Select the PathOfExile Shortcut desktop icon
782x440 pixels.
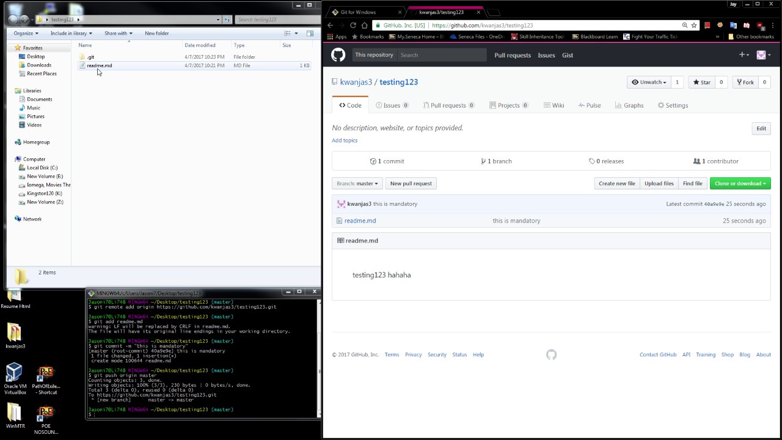(46, 380)
